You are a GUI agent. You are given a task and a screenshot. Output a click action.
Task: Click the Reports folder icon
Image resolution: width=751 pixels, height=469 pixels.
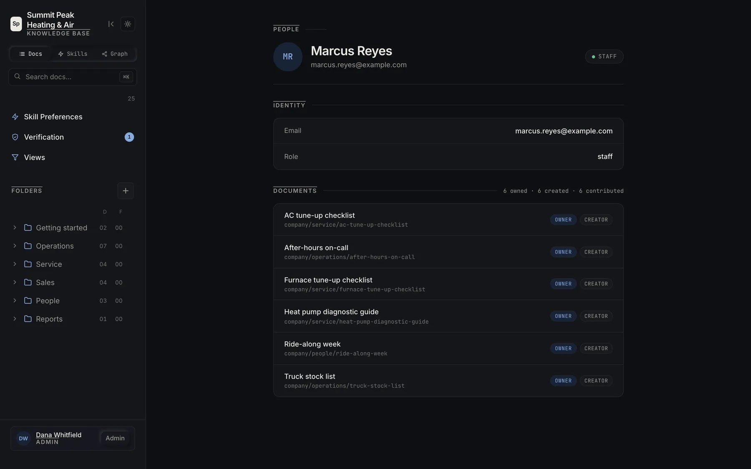(x=28, y=319)
